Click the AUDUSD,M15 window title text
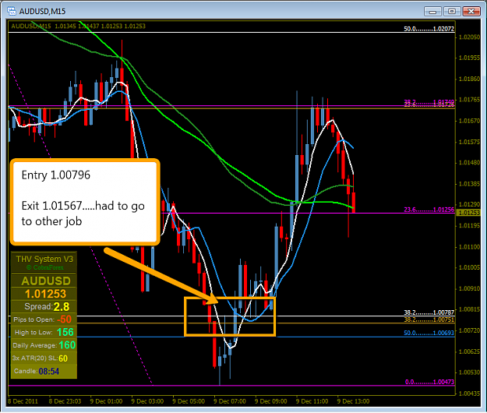 pos(42,12)
